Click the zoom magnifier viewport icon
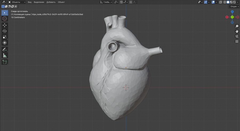This screenshot has height=131, width=240. [x=237, y=26]
